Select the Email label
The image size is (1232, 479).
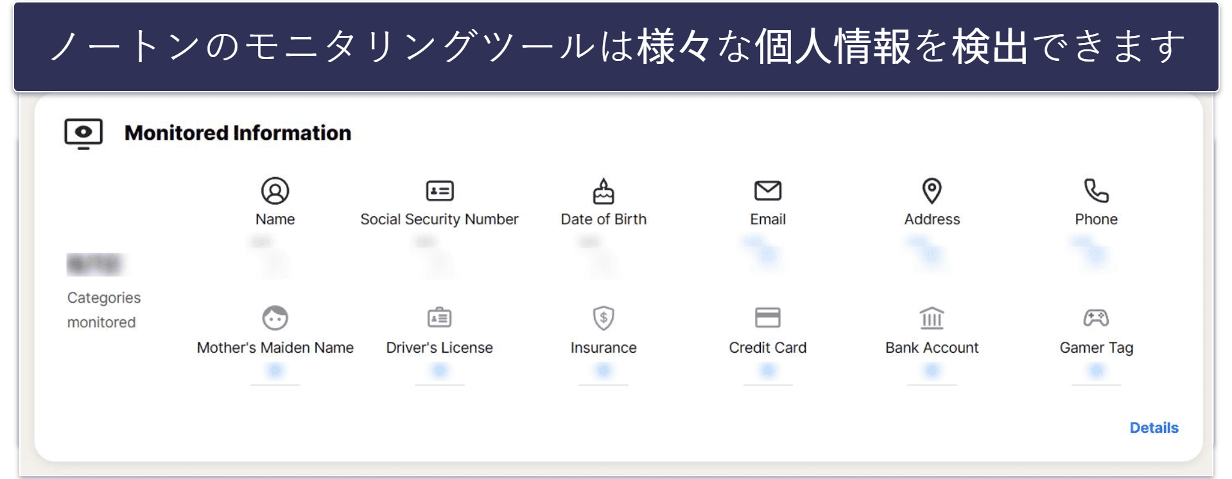pyautogui.click(x=768, y=219)
